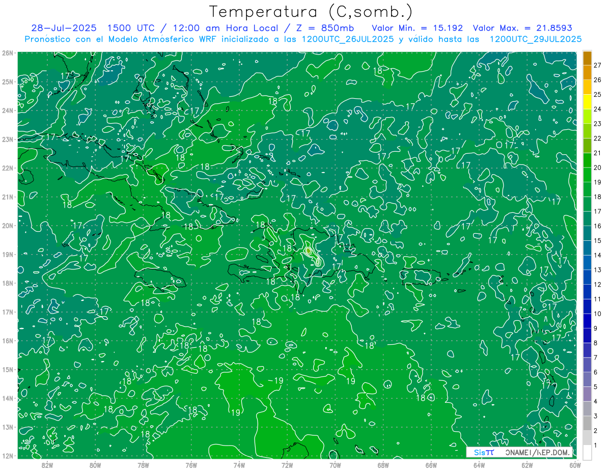Click the "12N" latitude label
611x472 pixels.
pyautogui.click(x=8, y=456)
